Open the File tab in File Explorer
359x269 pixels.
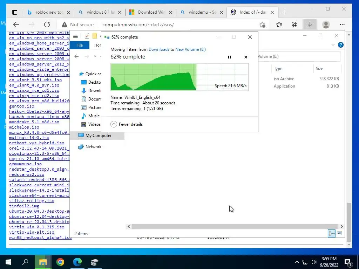(80, 45)
